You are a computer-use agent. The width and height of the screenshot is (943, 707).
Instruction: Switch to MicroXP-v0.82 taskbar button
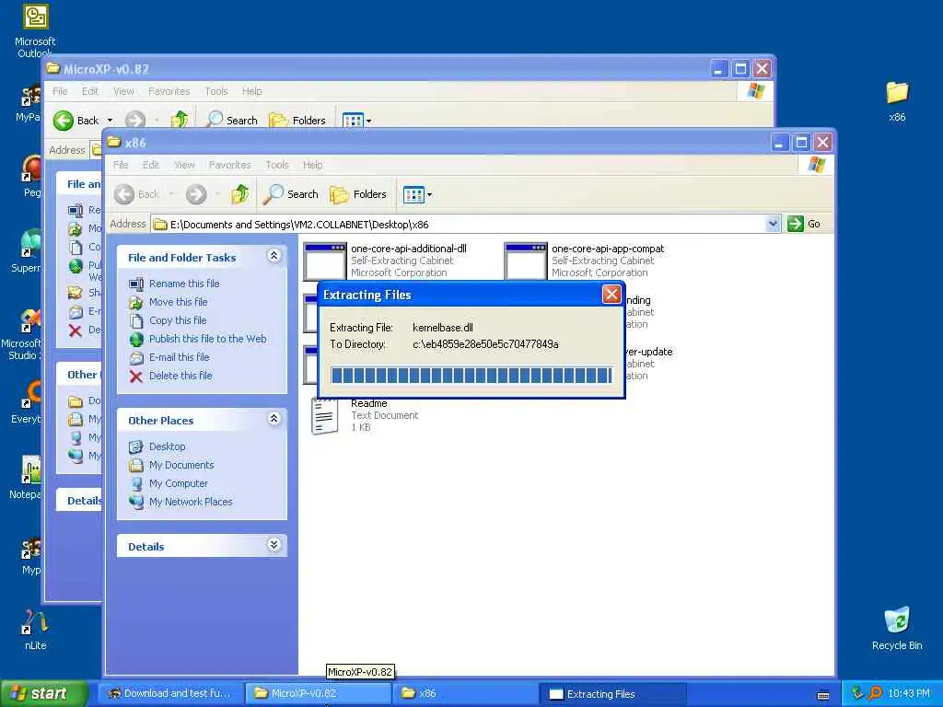click(x=318, y=693)
